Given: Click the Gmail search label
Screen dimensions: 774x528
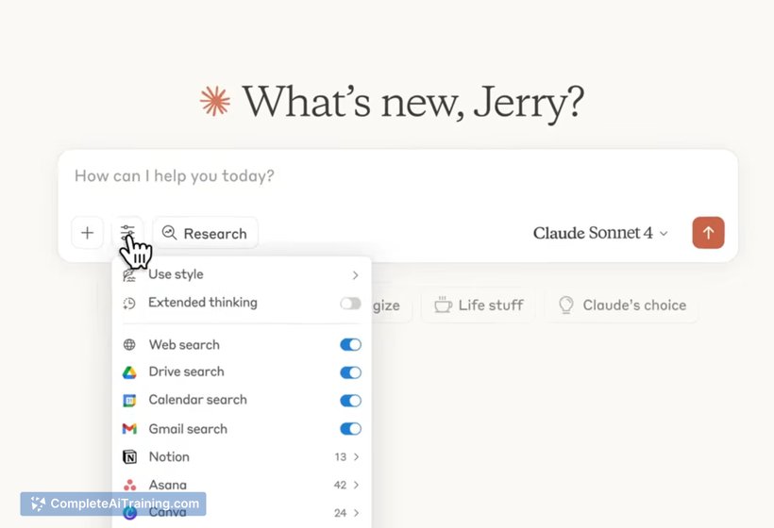Looking at the screenshot, I should [x=188, y=429].
